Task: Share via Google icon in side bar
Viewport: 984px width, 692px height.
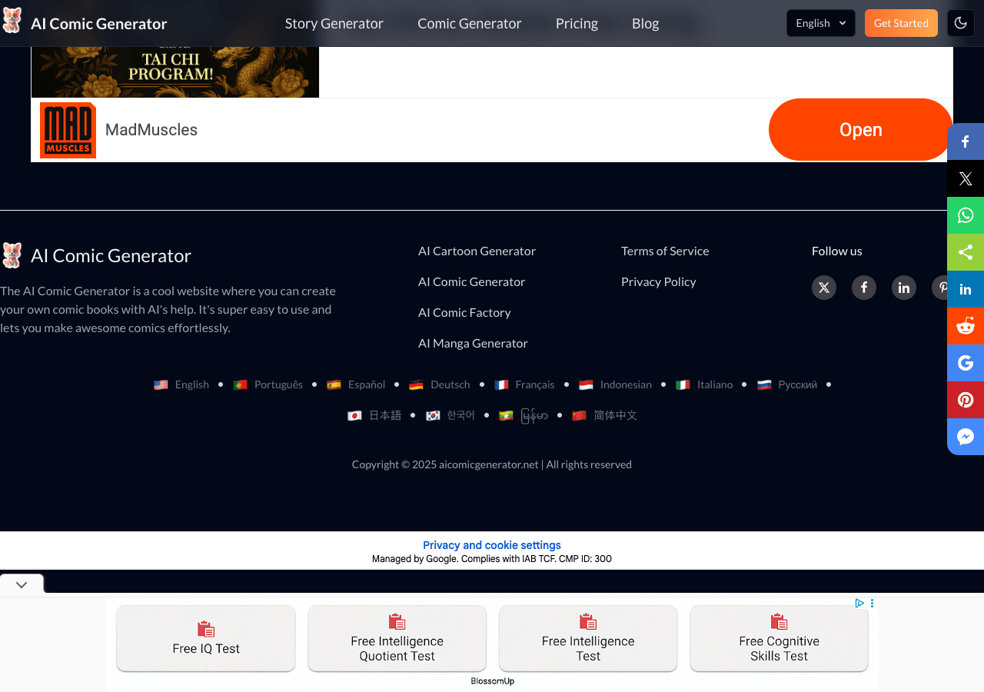Action: (x=966, y=363)
